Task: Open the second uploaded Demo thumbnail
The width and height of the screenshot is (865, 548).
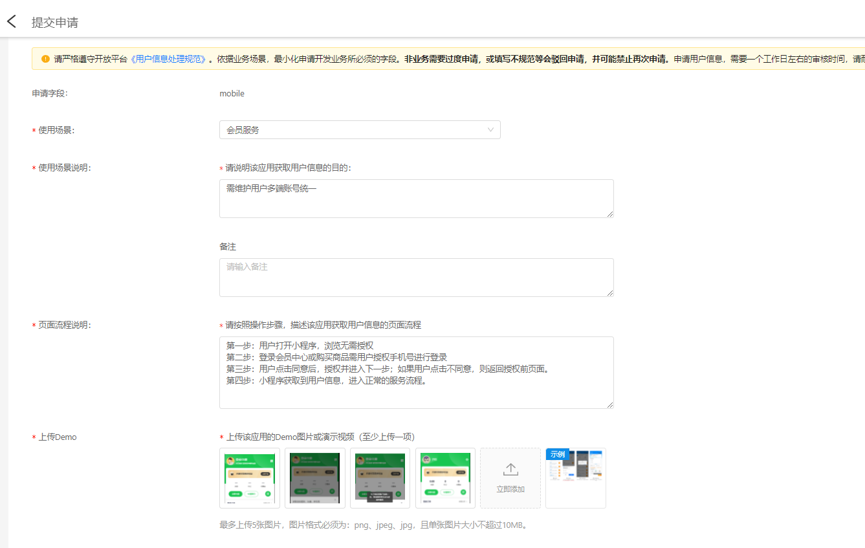Action: 315,478
